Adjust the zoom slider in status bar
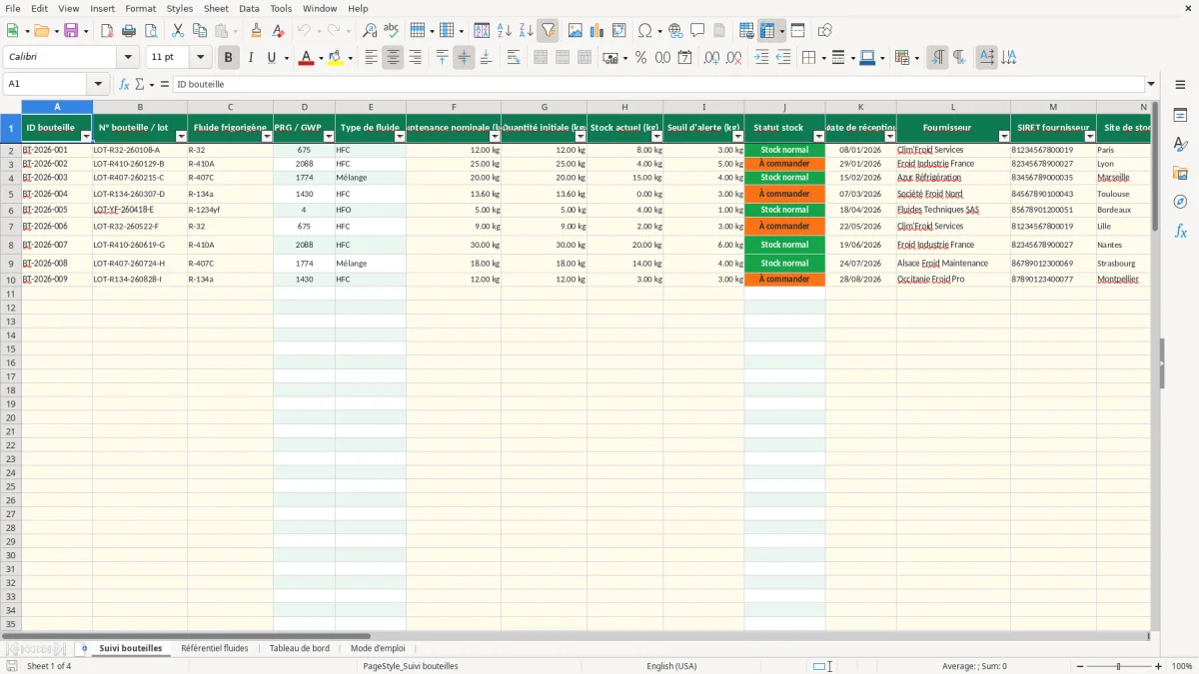1199x674 pixels. click(1118, 666)
